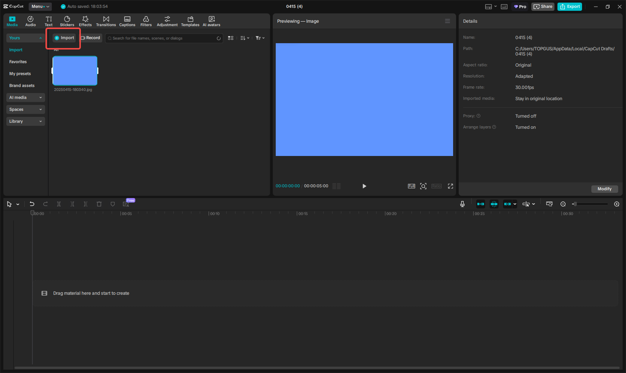Open the AI avatars panel

[211, 21]
